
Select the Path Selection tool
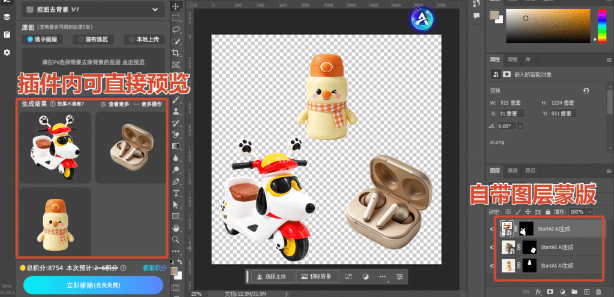176,205
